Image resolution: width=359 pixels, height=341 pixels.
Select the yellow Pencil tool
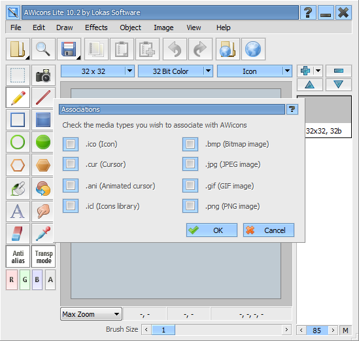click(18, 98)
